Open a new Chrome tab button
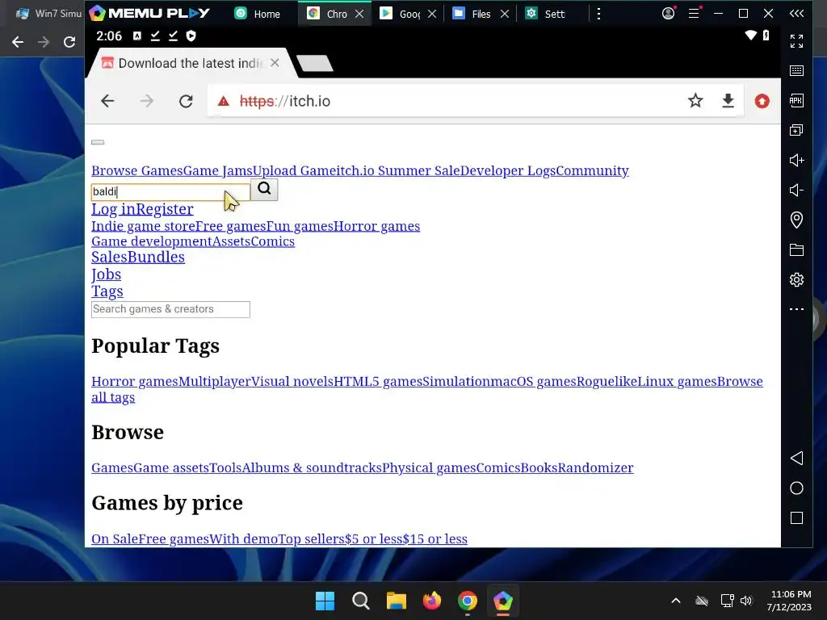827x620 pixels. click(x=314, y=63)
